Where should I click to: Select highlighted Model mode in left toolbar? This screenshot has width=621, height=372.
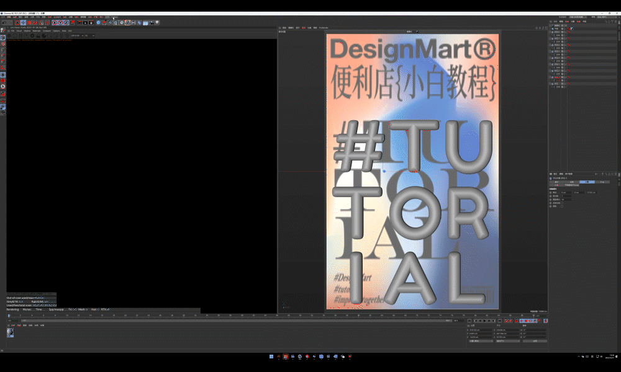click(2, 37)
